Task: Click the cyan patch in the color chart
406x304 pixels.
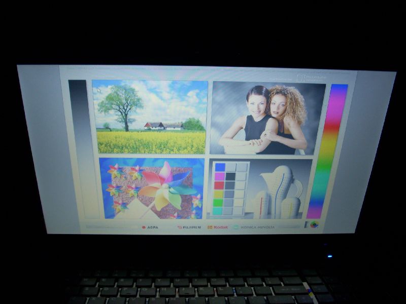Action: [x=218, y=211]
